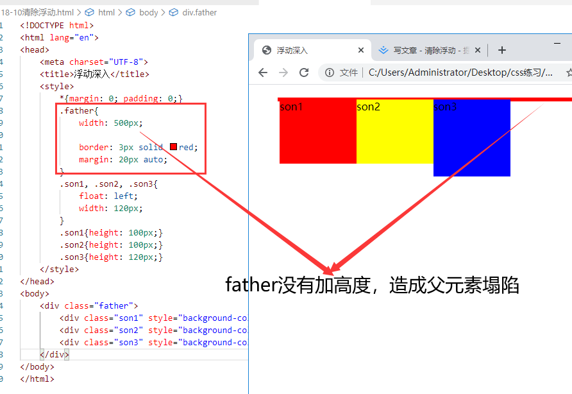The height and width of the screenshot is (394, 572).
Task: Click the div.father breadcrumb cube icon
Action: (174, 12)
